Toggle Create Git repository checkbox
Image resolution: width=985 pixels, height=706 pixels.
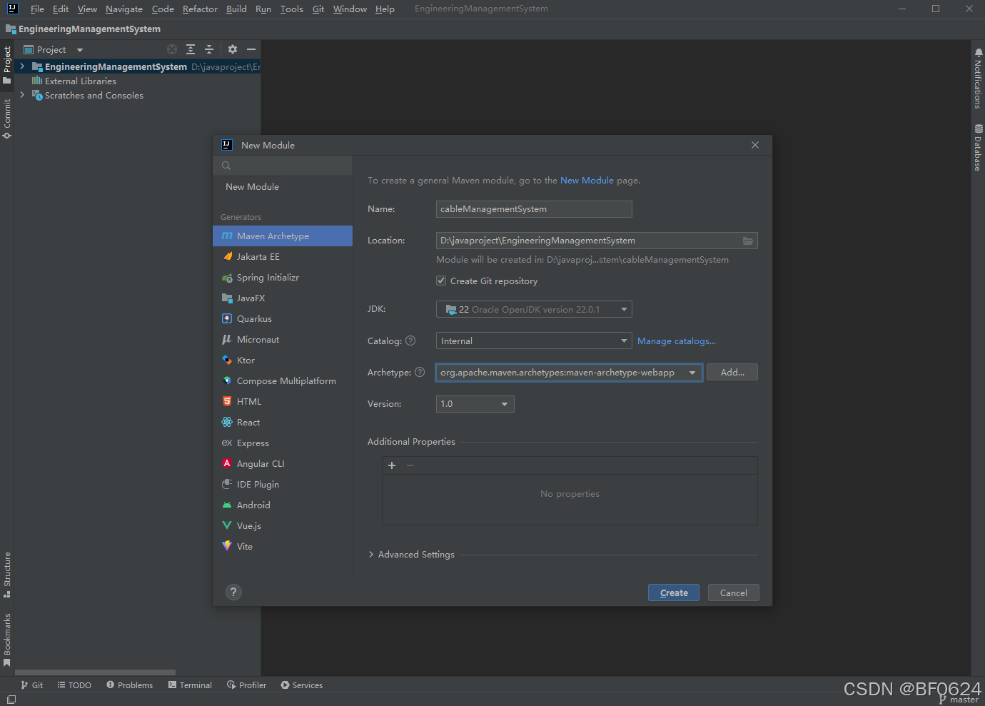(x=441, y=281)
